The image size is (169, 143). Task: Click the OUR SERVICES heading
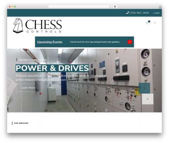(x=21, y=123)
